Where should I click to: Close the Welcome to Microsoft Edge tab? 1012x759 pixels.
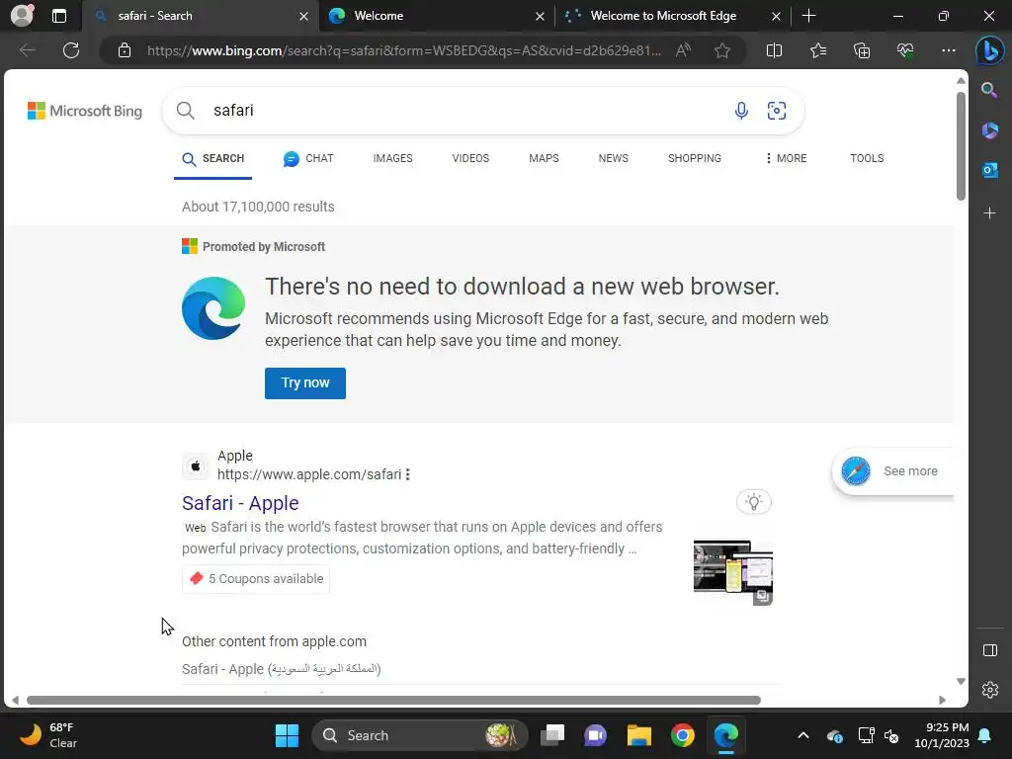tap(777, 16)
